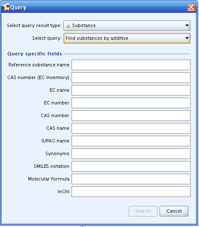The width and height of the screenshot is (199, 227).
Task: Click the CAS name input field
Action: coord(131,128)
